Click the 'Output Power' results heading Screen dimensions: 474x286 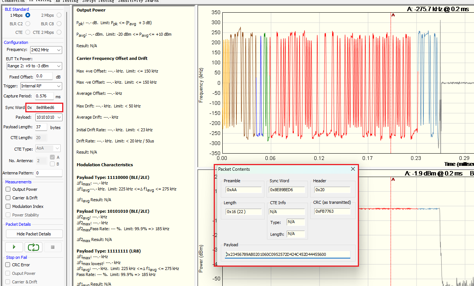click(91, 10)
